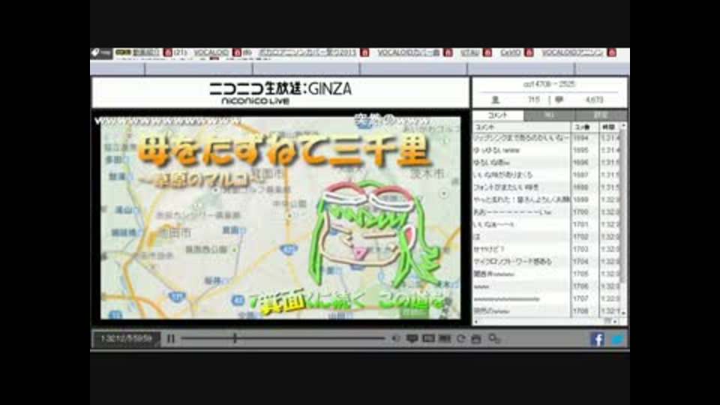Click the red dictionary icon after UTAU tag
This screenshot has height=405, width=720.
pos(487,52)
